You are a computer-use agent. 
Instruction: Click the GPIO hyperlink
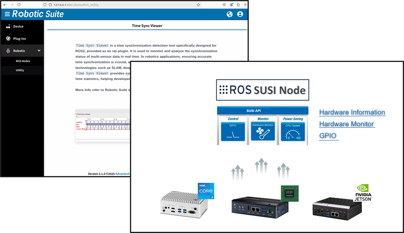[328, 136]
